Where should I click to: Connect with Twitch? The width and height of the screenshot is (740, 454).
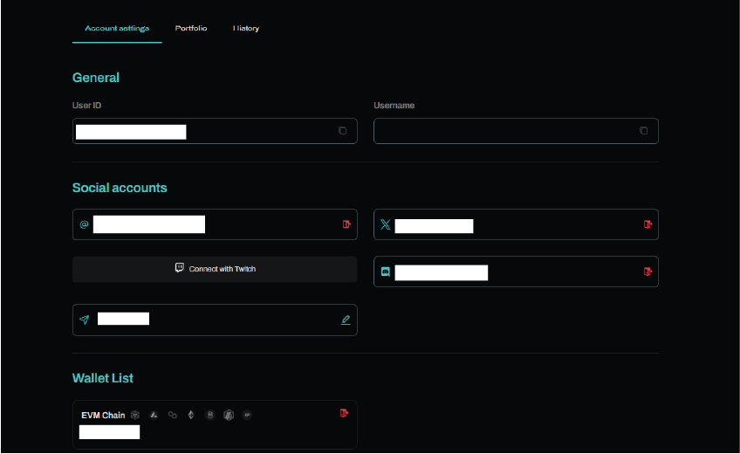(215, 269)
